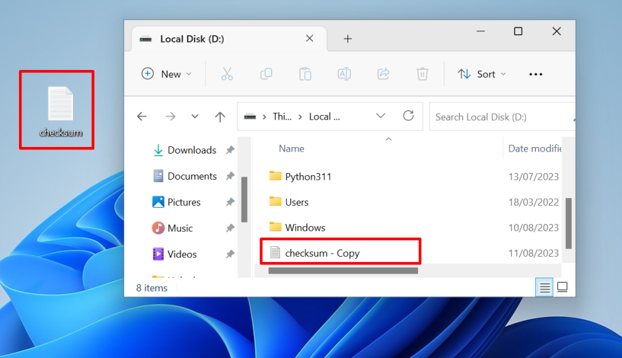Select the 'Thi...' breadcrumb
The width and height of the screenshot is (622, 358).
pyautogui.click(x=282, y=116)
